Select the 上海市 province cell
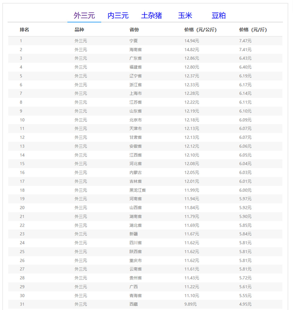 [136, 93]
